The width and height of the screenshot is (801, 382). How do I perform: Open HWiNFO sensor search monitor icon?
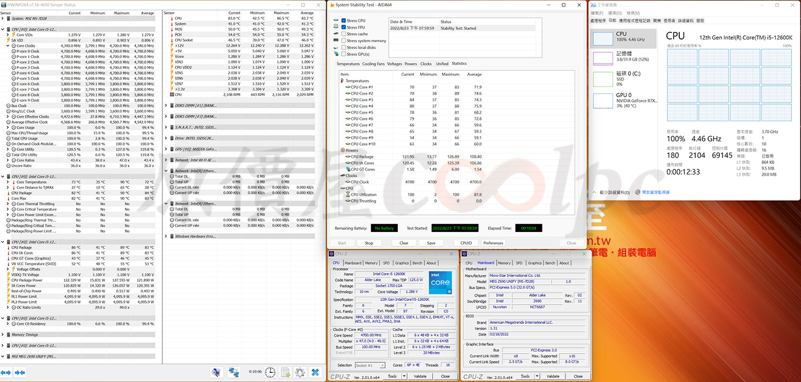point(215,372)
